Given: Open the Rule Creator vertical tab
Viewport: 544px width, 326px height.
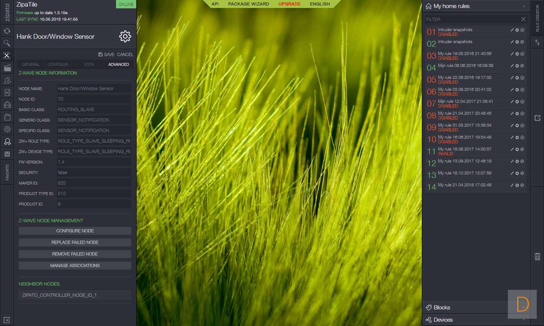Looking at the screenshot, I should pos(537,19).
